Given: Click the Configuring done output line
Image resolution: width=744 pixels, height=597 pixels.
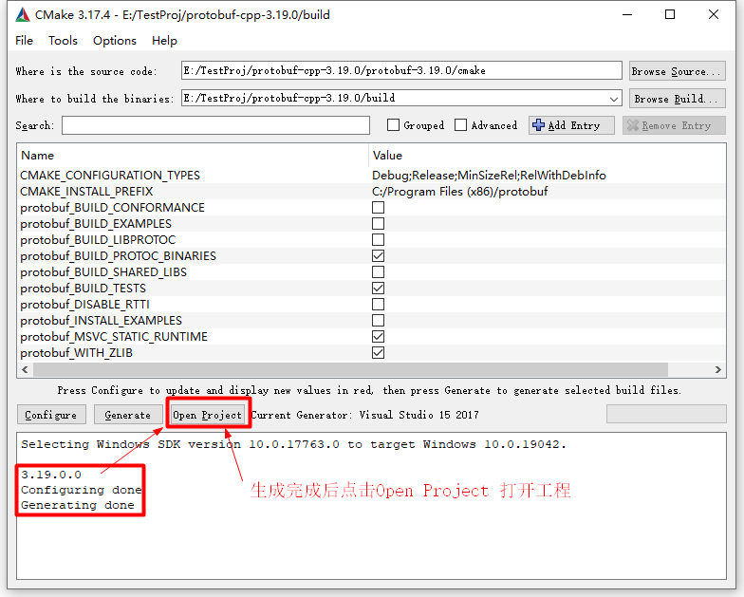Looking at the screenshot, I should coord(82,490).
